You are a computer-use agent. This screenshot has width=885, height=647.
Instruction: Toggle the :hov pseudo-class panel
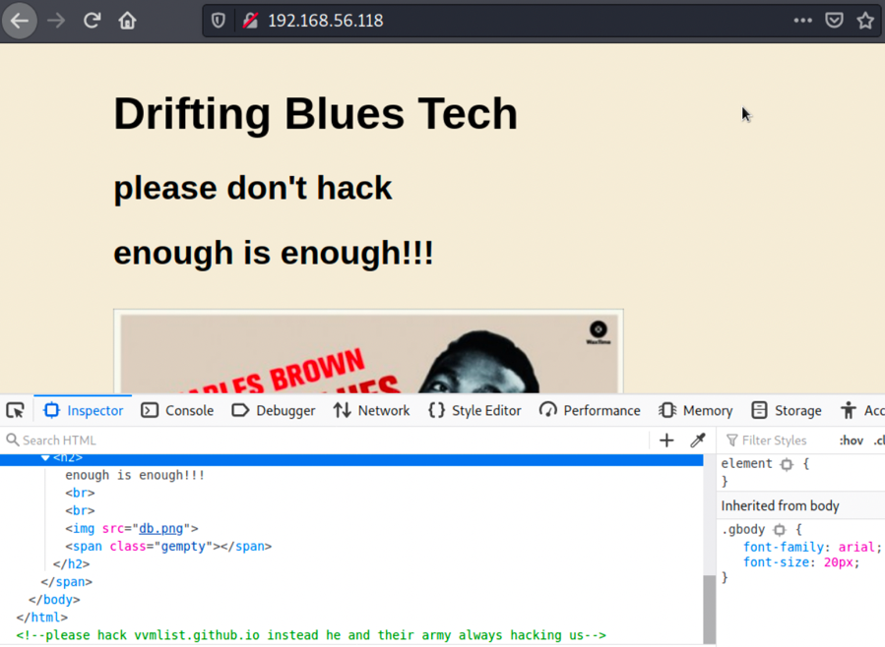tap(851, 441)
